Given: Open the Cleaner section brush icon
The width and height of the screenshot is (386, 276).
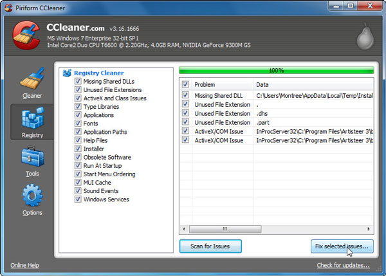Looking at the screenshot, I should (33, 78).
